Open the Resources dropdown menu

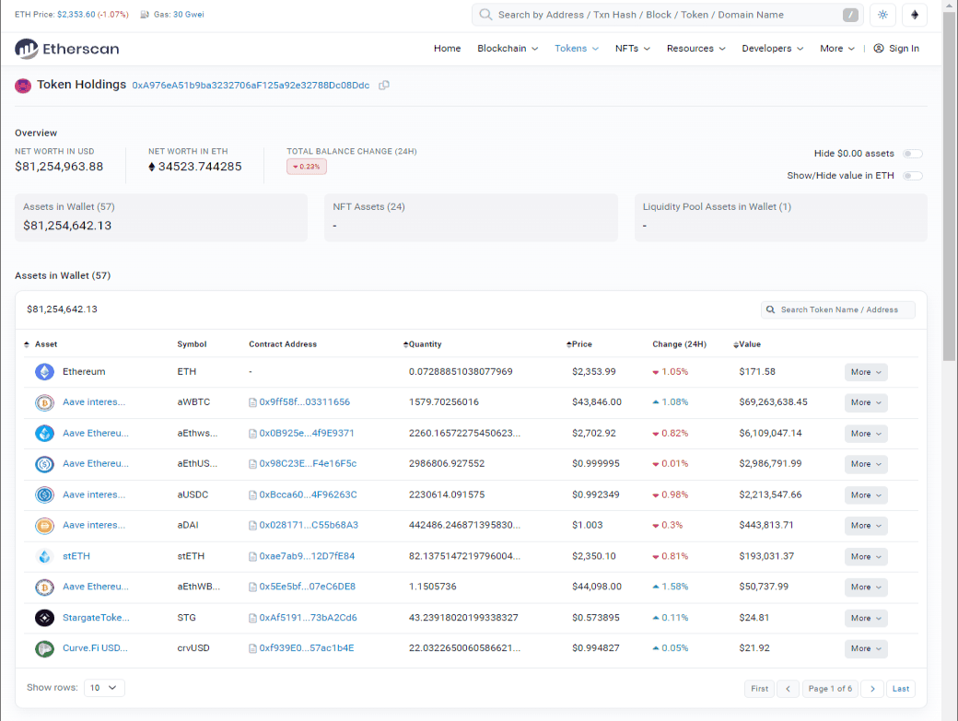(x=695, y=48)
